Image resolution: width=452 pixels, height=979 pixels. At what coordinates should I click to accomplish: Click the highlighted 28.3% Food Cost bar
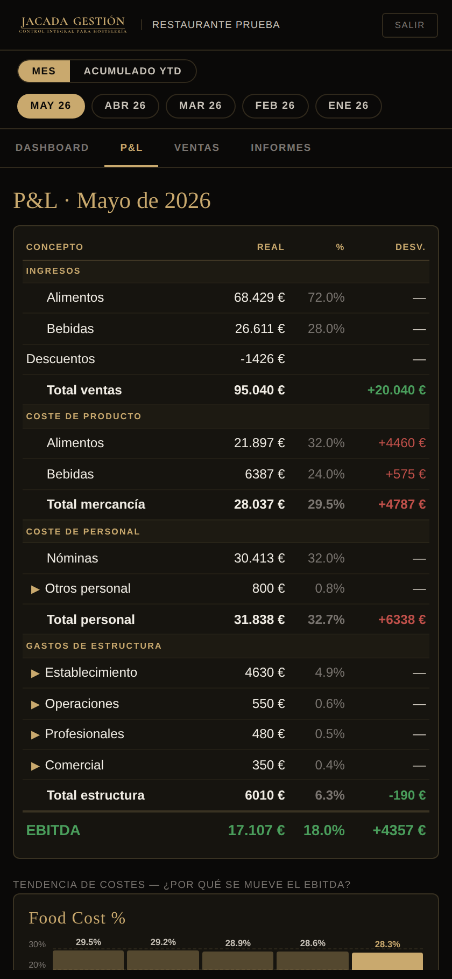pos(387,961)
